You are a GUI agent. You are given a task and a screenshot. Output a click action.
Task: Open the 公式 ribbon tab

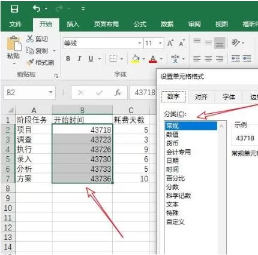140,24
